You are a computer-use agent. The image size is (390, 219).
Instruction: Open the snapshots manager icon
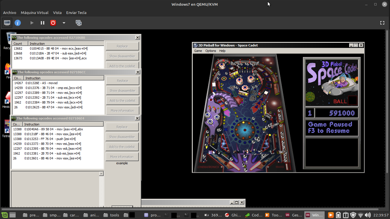pos(79,23)
